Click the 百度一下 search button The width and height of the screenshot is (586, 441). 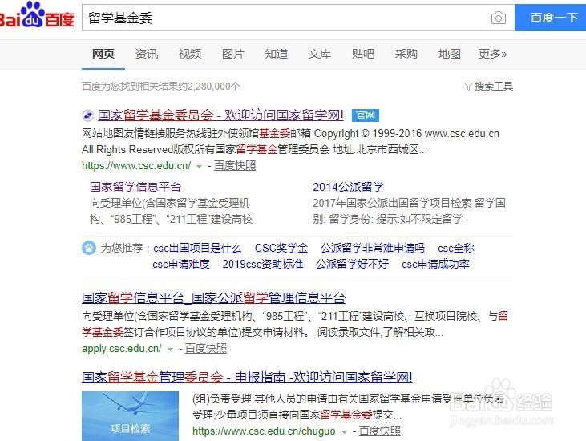(x=550, y=18)
